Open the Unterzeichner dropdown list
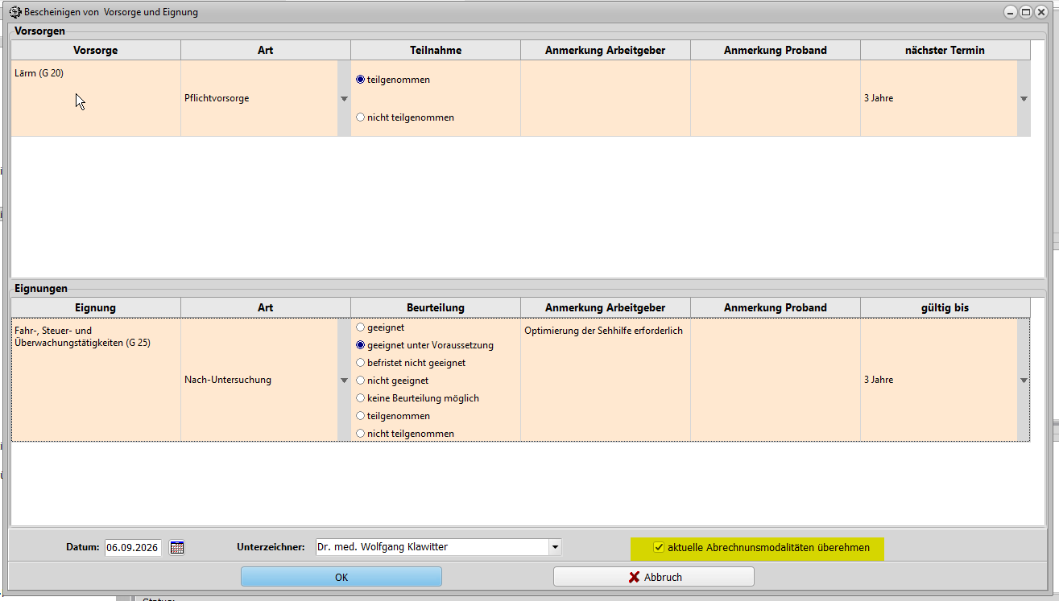Screen dimensions: 1059x601 click(555, 547)
